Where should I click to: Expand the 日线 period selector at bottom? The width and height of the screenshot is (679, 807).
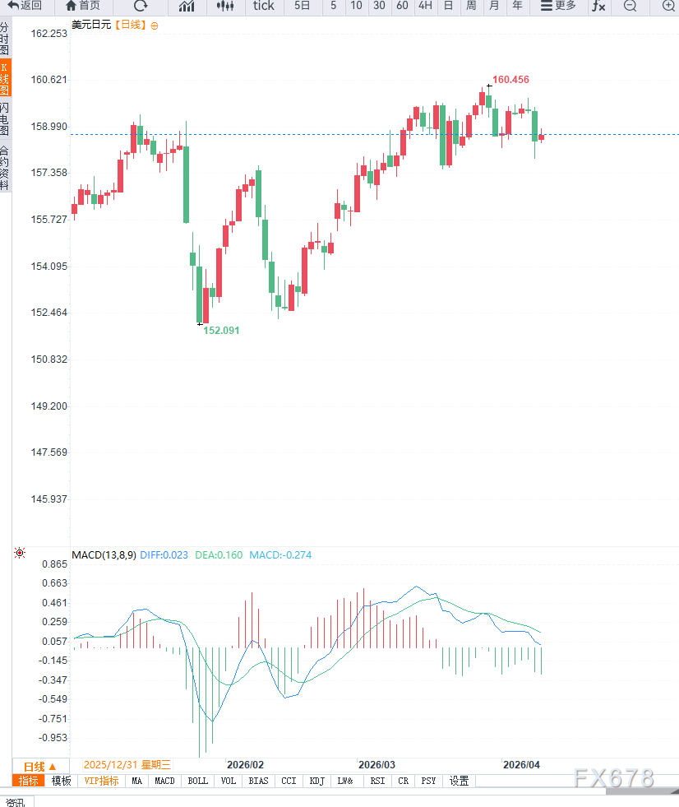click(40, 766)
